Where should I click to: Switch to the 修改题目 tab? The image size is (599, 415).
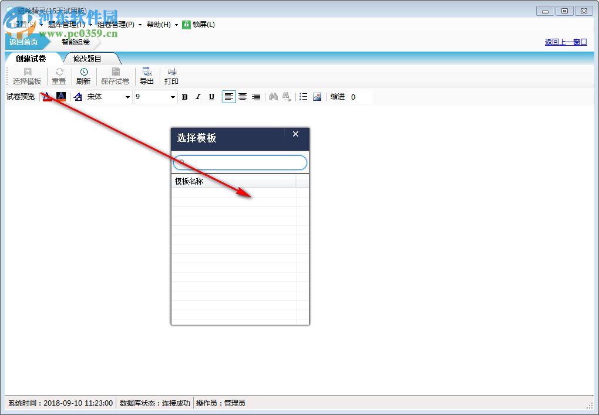click(87, 59)
